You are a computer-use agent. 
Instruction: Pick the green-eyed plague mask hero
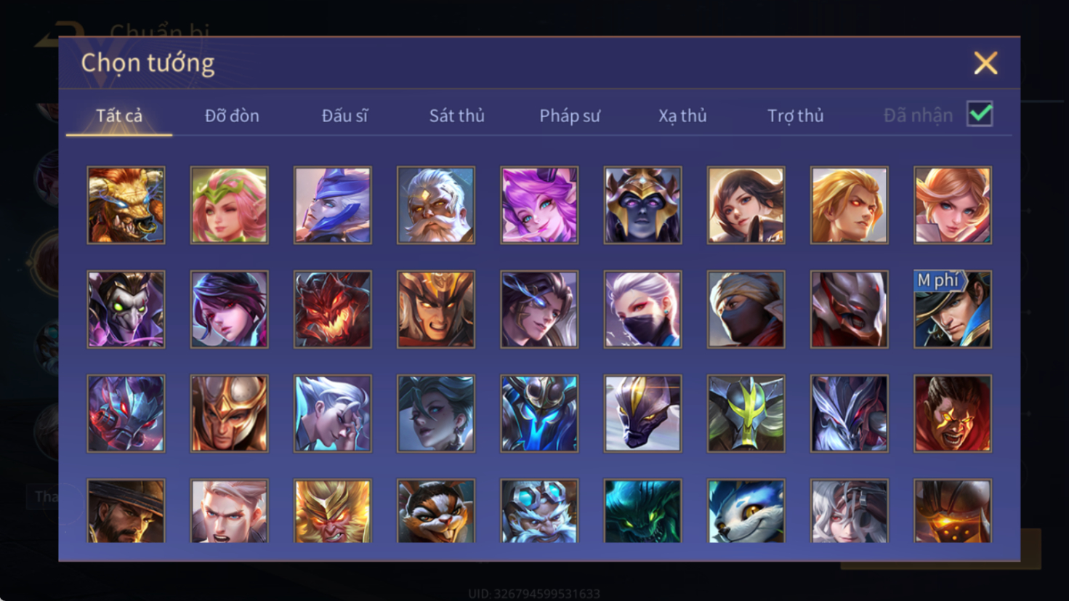[126, 310]
